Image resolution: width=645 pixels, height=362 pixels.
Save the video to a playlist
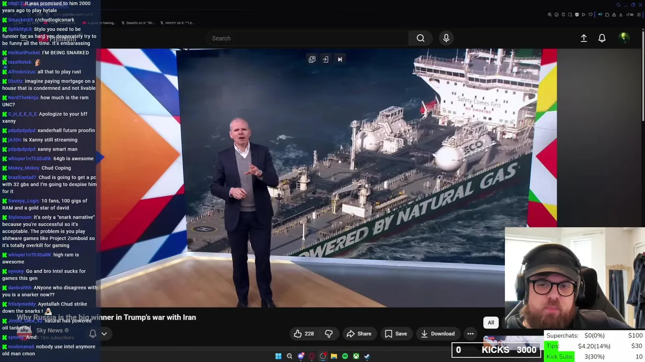click(x=396, y=333)
